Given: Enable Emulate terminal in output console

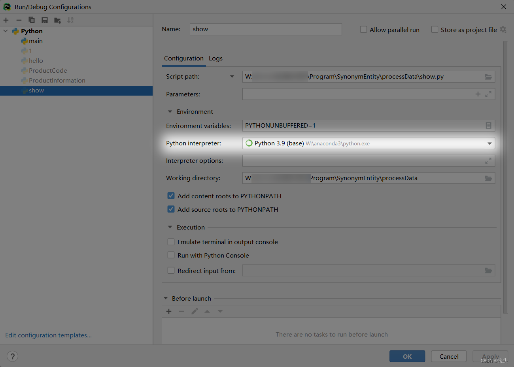Looking at the screenshot, I should [171, 241].
